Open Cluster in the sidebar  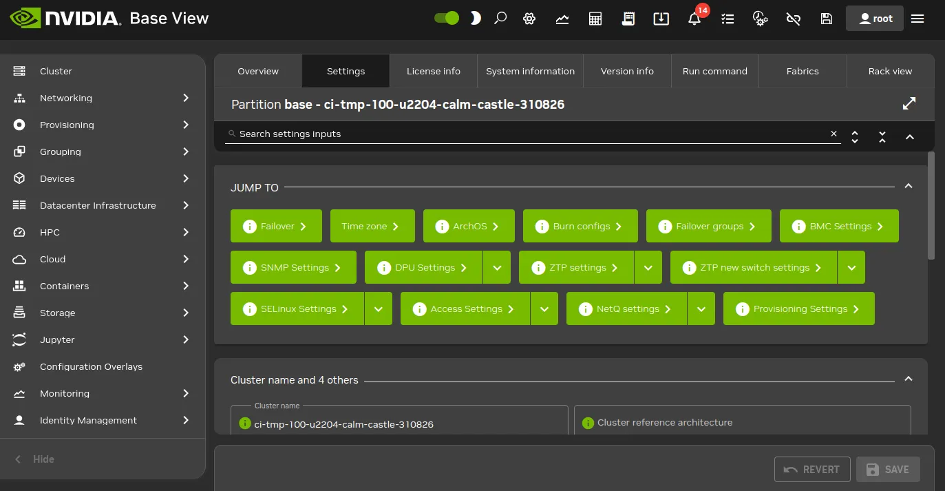[103, 71]
